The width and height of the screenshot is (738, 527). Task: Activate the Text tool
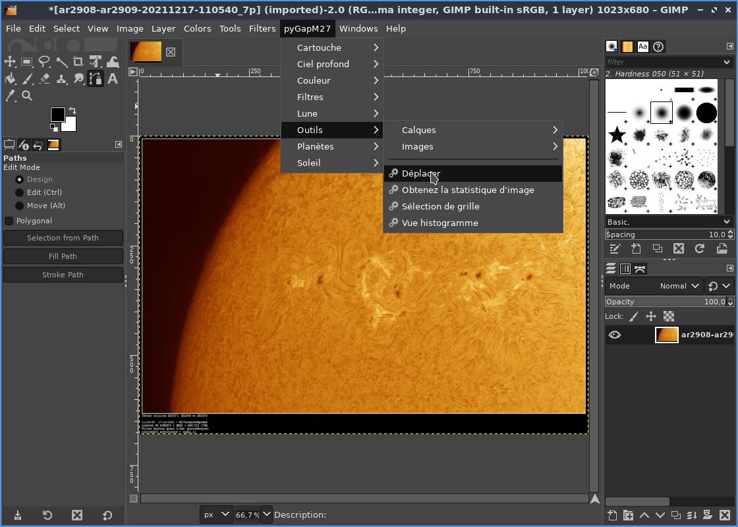point(113,79)
